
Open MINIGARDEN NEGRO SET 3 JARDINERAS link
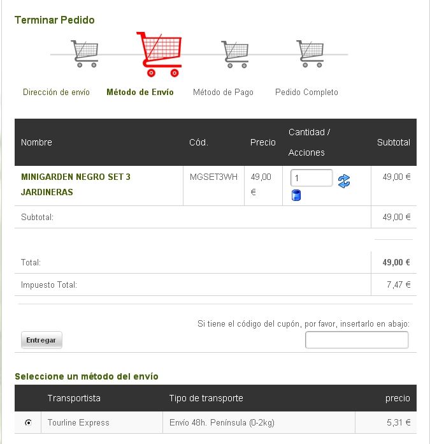click(x=76, y=184)
